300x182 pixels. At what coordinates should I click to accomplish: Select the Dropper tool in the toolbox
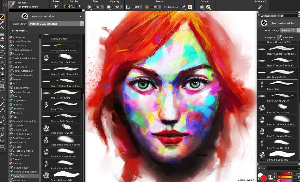(x=2, y=23)
